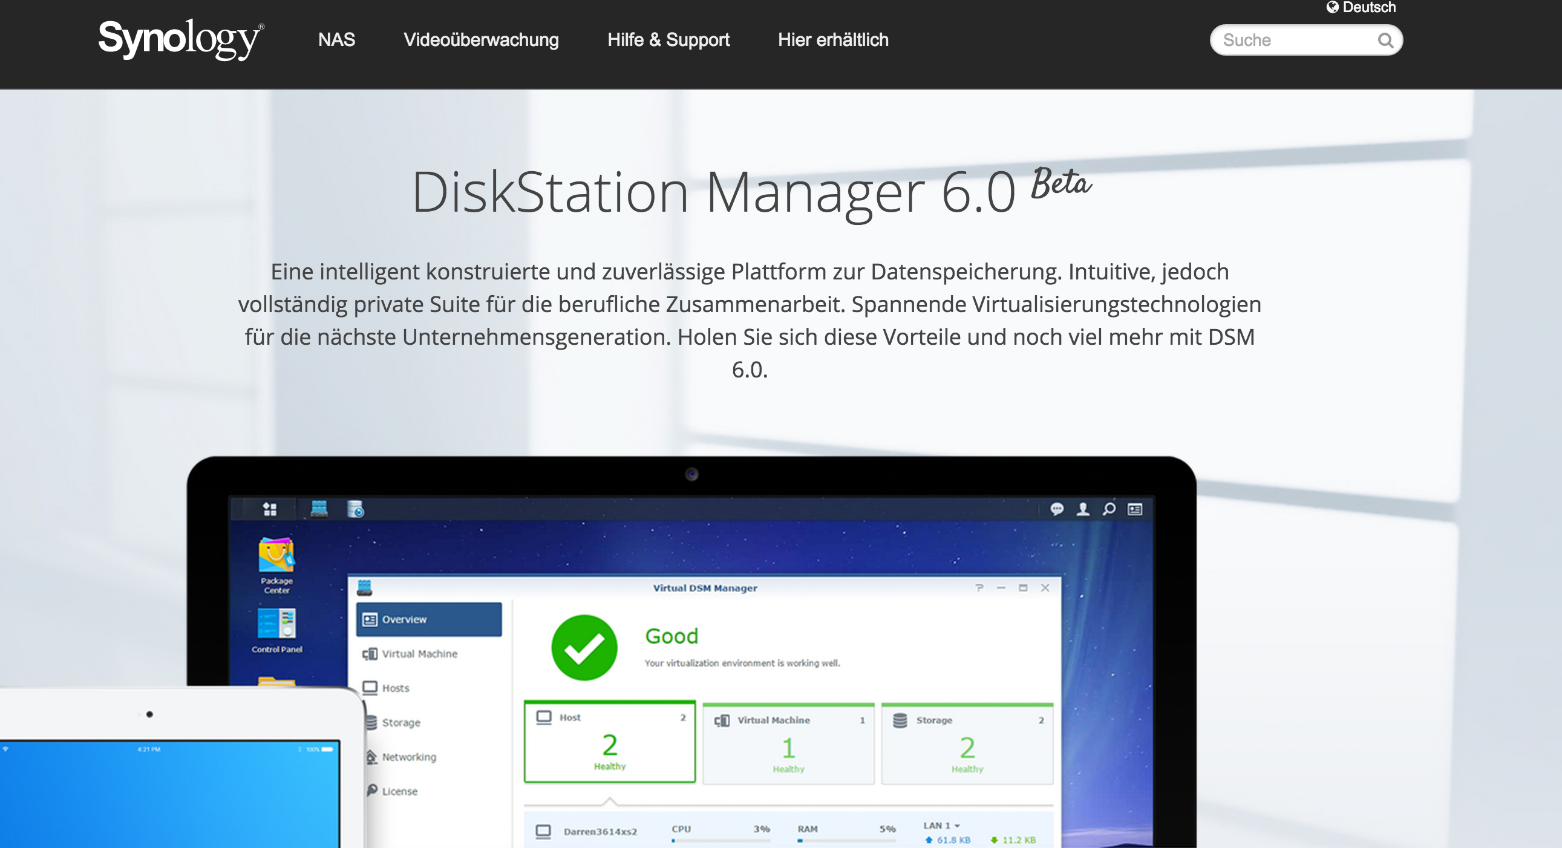
Task: Open the Videoüberwachung menu
Action: point(481,40)
